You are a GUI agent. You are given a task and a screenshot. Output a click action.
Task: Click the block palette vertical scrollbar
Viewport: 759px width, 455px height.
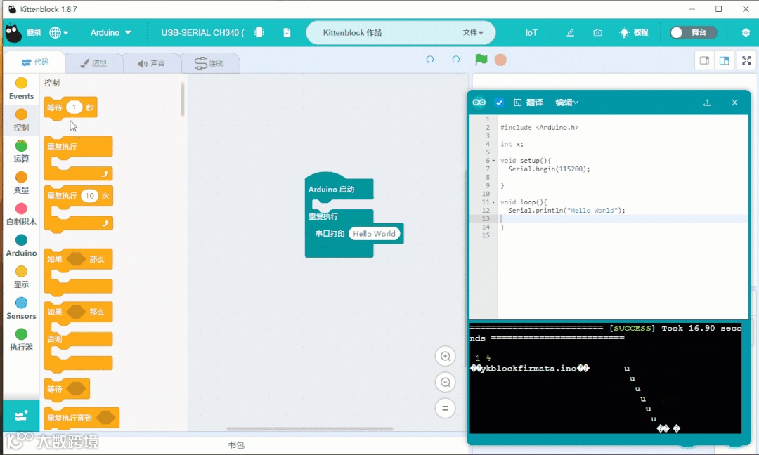[x=183, y=99]
